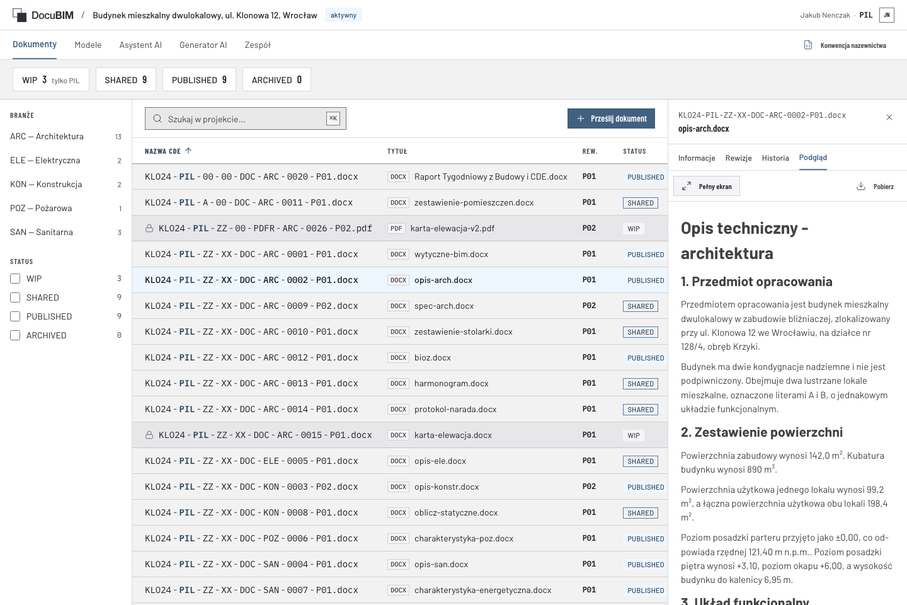Viewport: 907px width, 605px height.
Task: Click the plus icon on Prześlij dokument
Action: click(x=581, y=118)
